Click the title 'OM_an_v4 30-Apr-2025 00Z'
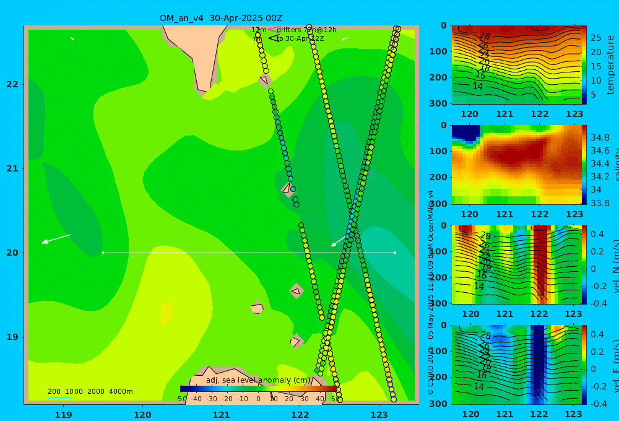Screen dimensions: 619x421 pyautogui.click(x=221, y=18)
